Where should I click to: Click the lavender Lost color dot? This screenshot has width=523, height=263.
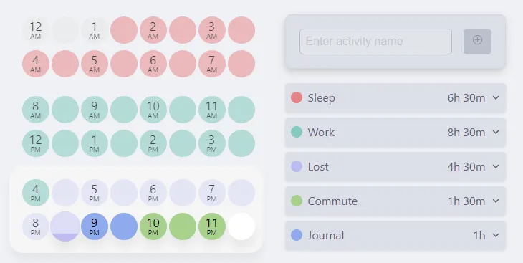point(297,166)
